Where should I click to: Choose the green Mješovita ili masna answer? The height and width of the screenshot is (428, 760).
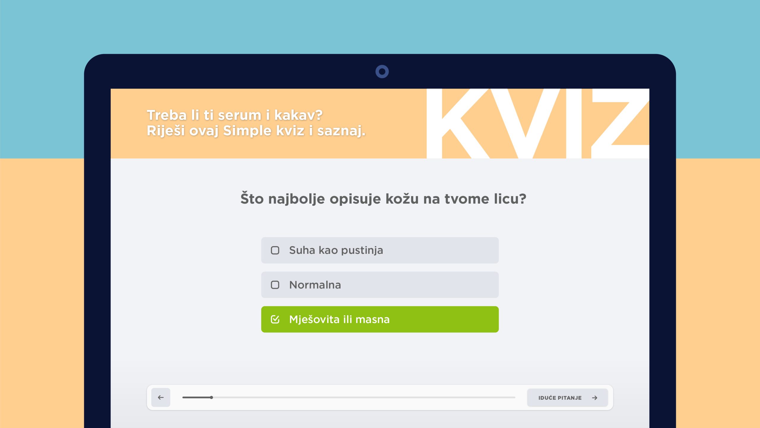pos(380,319)
